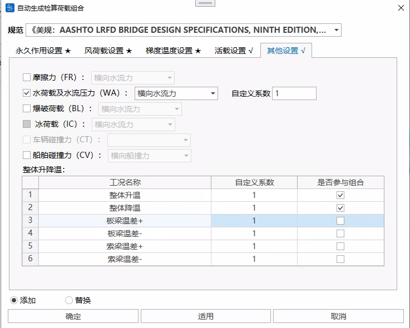410x328 pixels.
Task: Select row number 5 header
Action: point(31,246)
